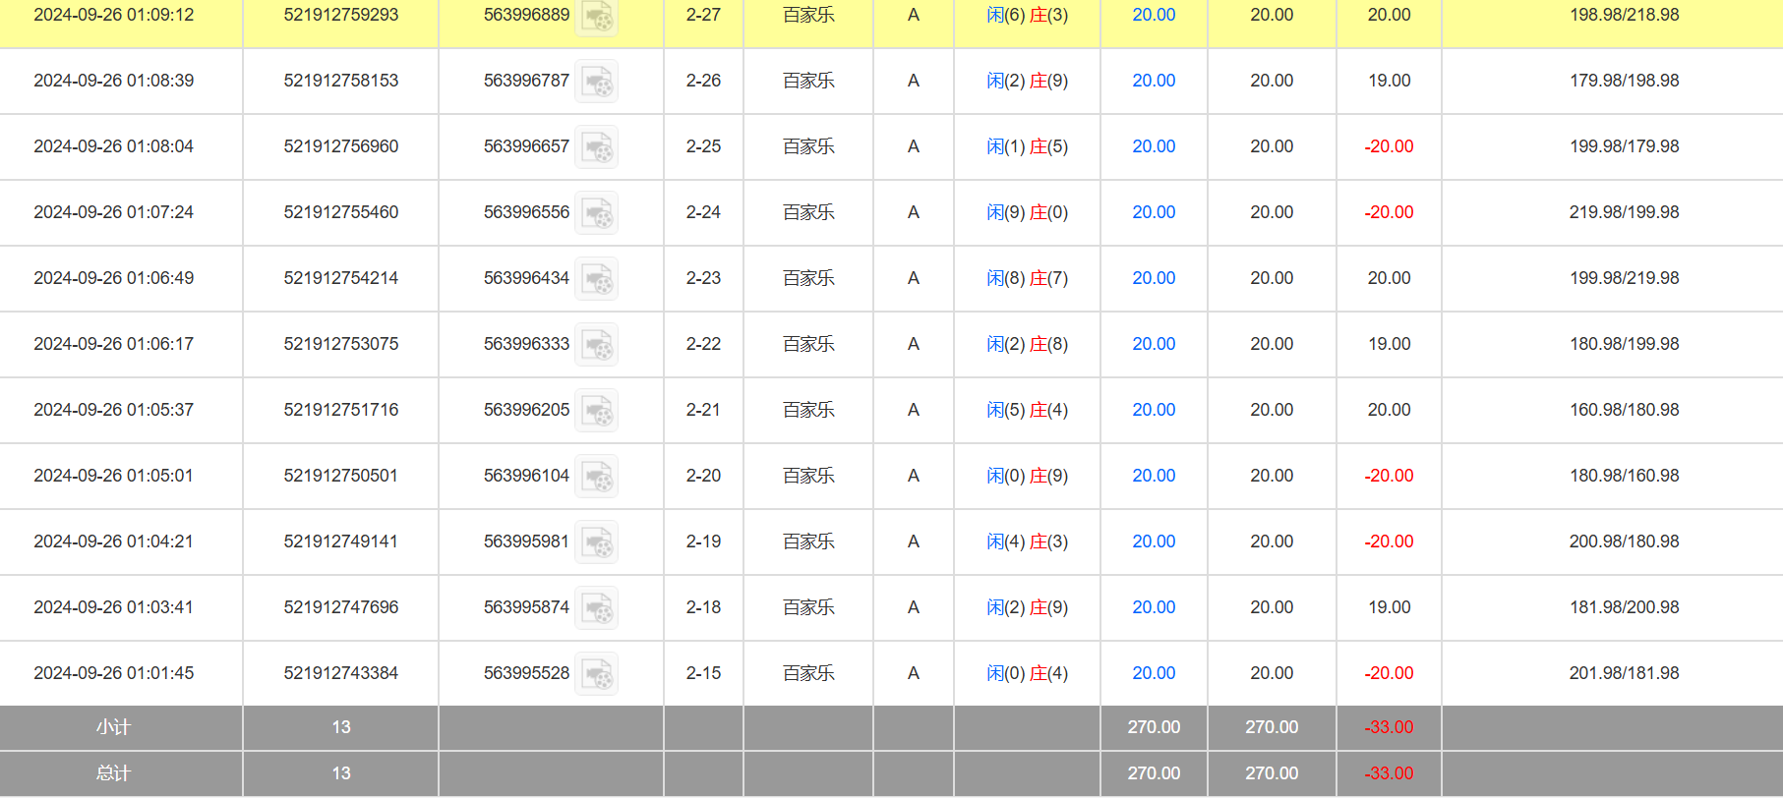The image size is (1783, 798).
Task: Open replay icon for 563996333
Action: 596,345
